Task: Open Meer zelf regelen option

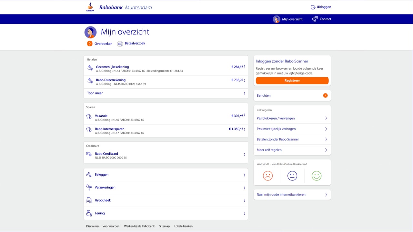Action: 292,150
